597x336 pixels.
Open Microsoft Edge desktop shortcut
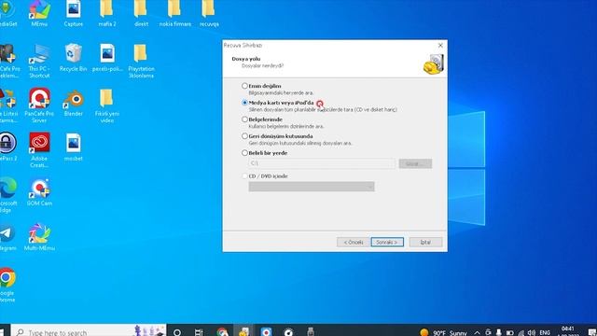tap(7, 195)
